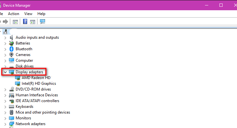
Task: Expand the Monitors node arrow
Action: (5, 118)
